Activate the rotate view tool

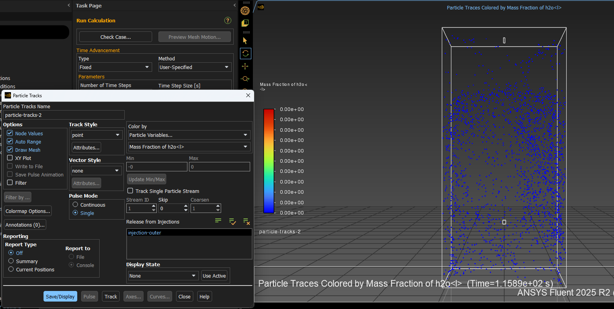click(x=245, y=53)
